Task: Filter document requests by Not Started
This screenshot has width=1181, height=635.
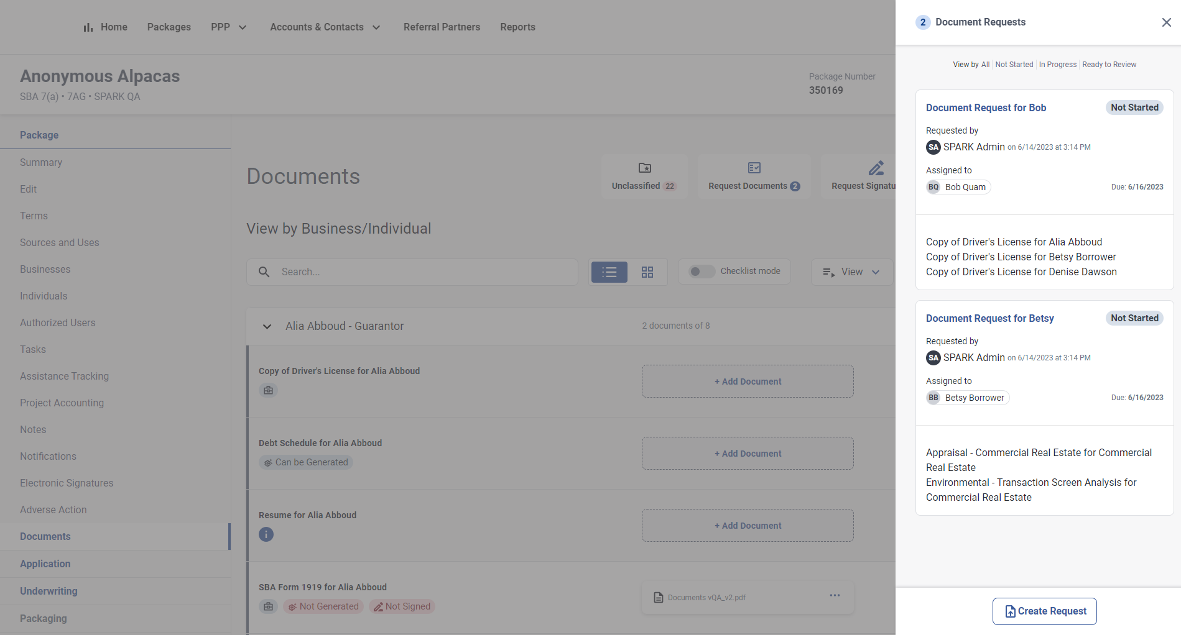Action: (1014, 65)
